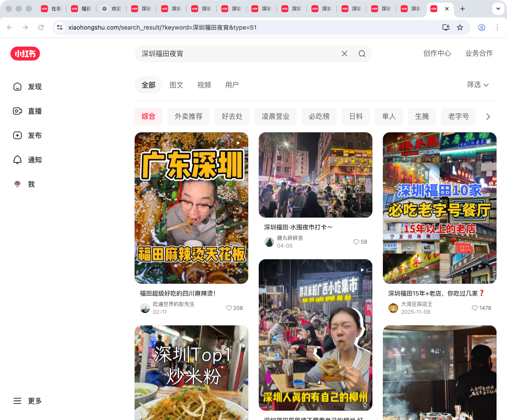Viewport: 507px width, 420px height.
Task: Open the 广东深圳 麻辣烫 video thumbnail
Action: (x=191, y=208)
